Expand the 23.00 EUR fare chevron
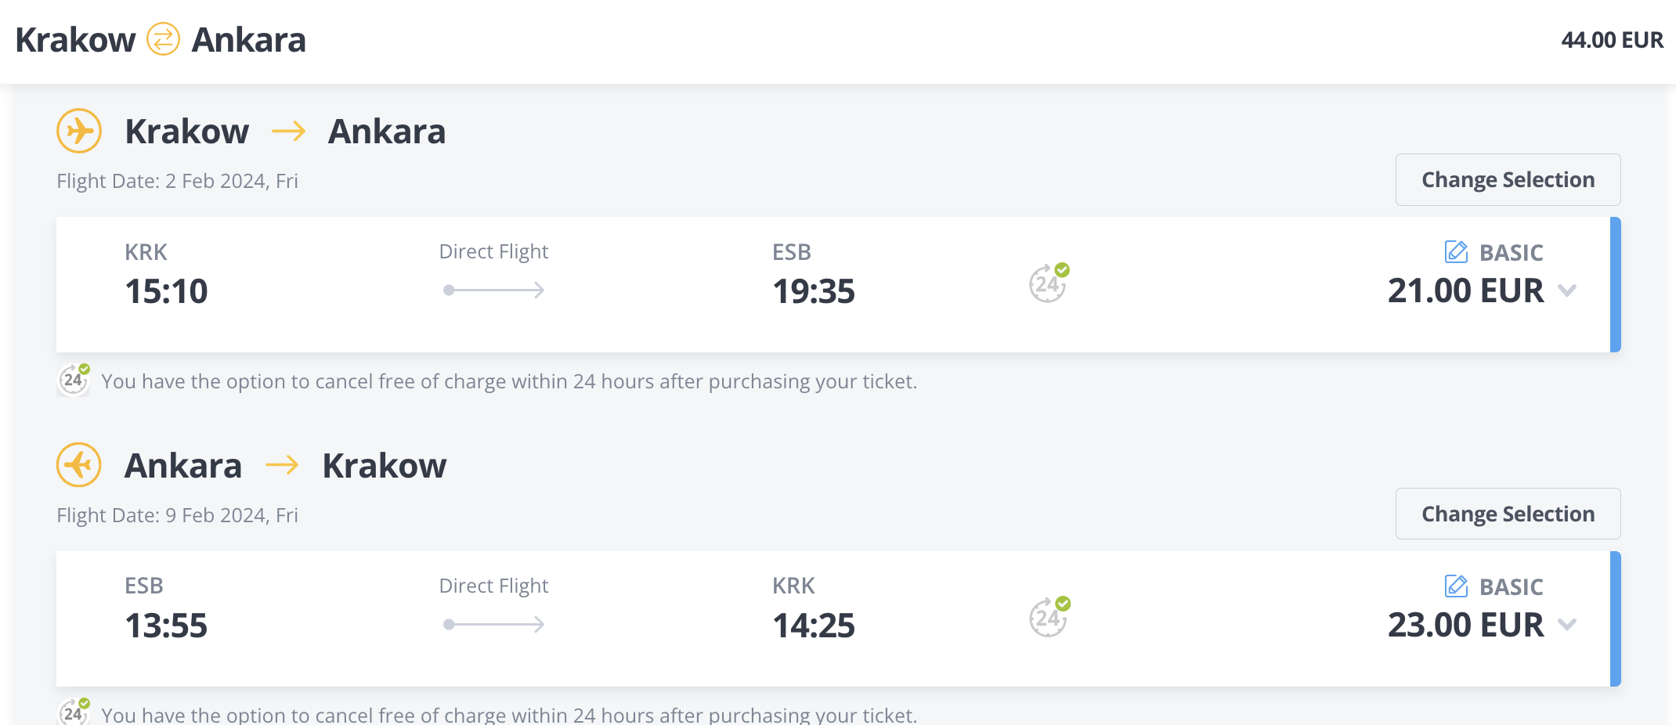The height and width of the screenshot is (725, 1676). click(x=1567, y=625)
